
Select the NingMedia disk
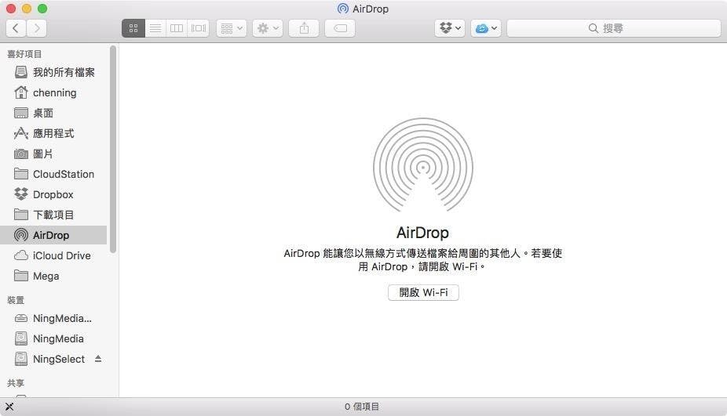point(55,338)
